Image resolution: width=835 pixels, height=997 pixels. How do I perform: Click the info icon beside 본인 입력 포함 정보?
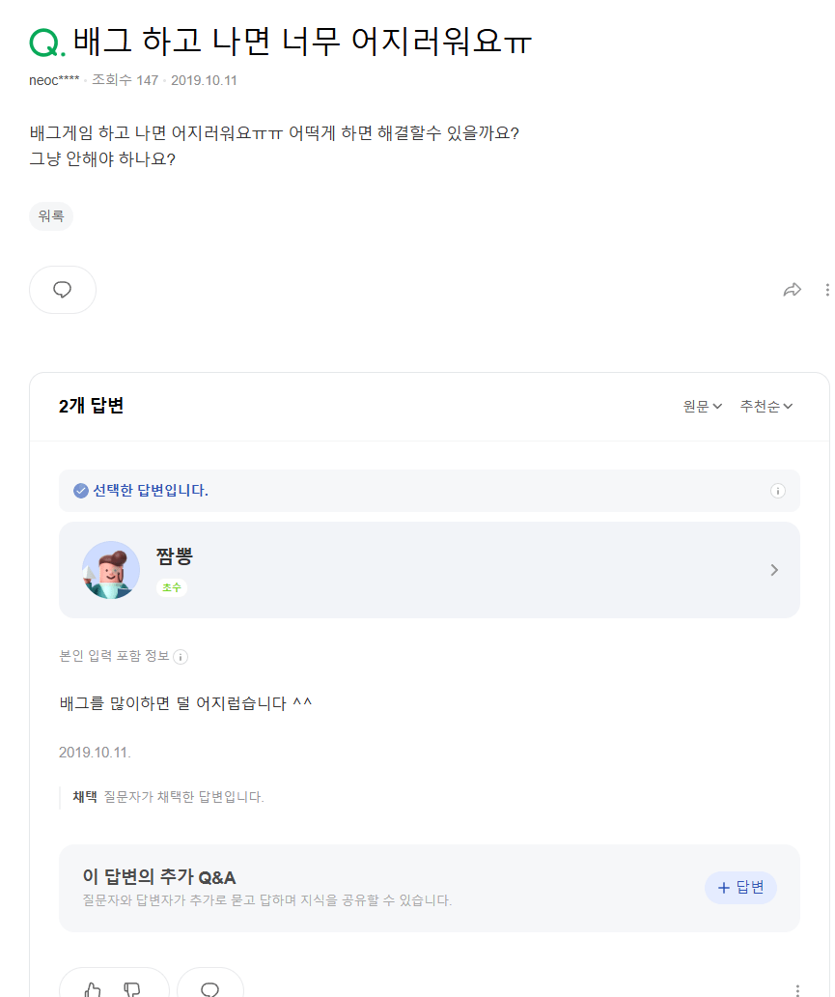(x=181, y=657)
